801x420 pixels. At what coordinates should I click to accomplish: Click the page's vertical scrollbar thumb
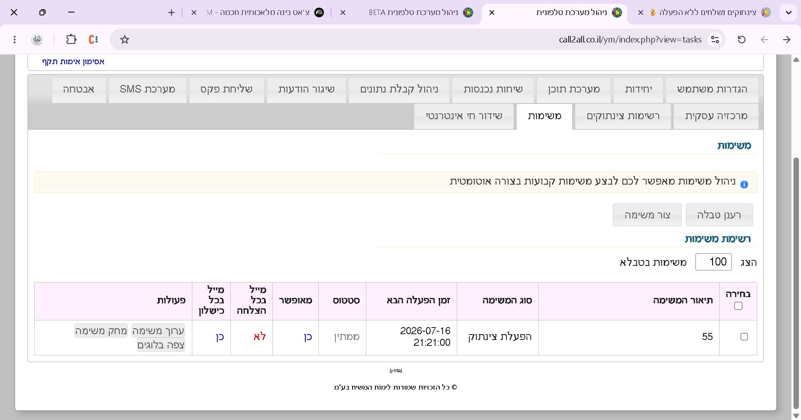[796, 283]
